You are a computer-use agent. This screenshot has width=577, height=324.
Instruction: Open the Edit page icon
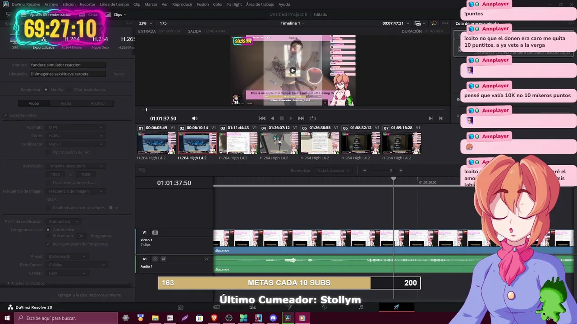[252, 307]
